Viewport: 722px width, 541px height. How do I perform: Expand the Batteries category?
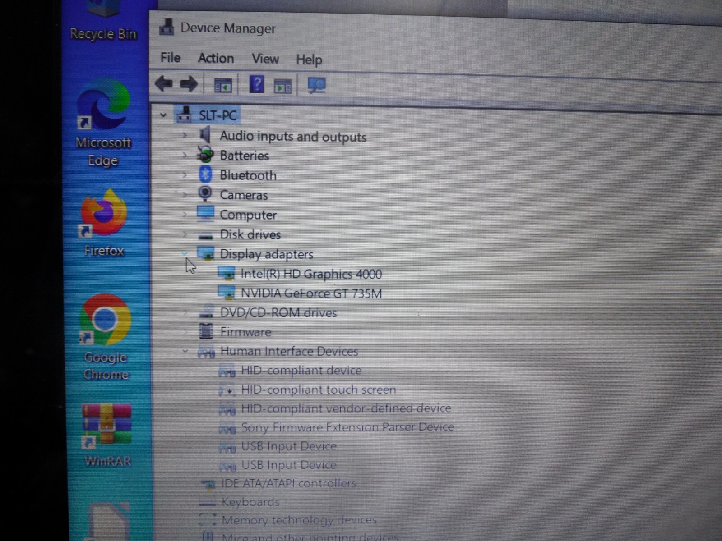tap(185, 155)
